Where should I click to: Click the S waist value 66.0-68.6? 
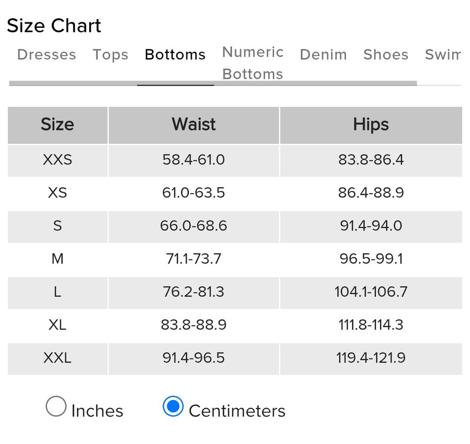point(193,226)
